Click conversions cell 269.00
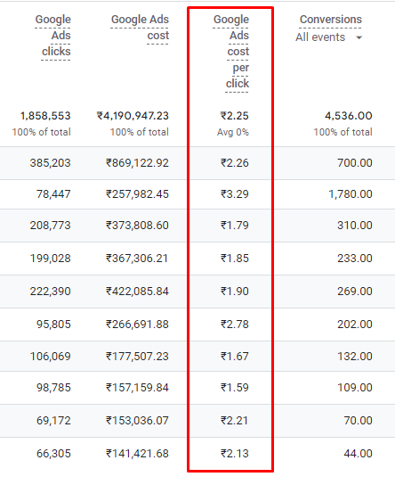 coord(355,292)
